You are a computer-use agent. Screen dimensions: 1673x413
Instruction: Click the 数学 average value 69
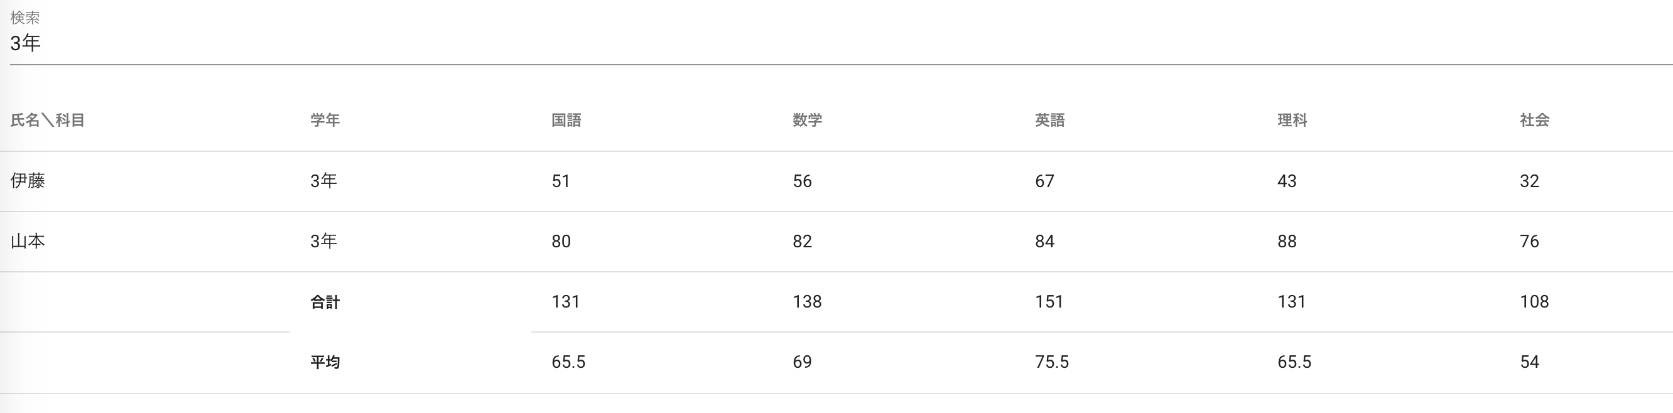click(802, 362)
